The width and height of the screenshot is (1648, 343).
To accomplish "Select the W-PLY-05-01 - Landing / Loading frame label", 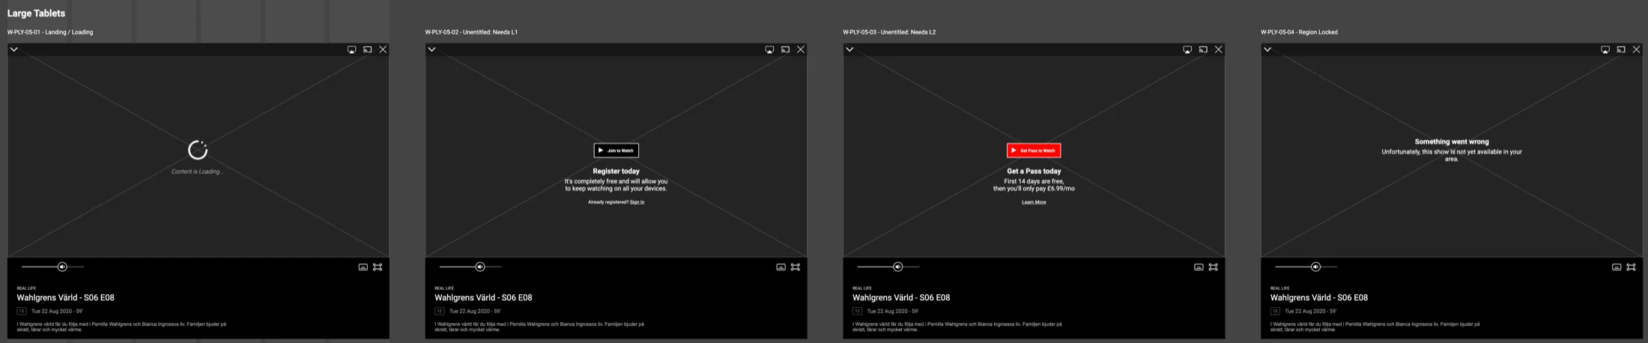I will click(50, 32).
